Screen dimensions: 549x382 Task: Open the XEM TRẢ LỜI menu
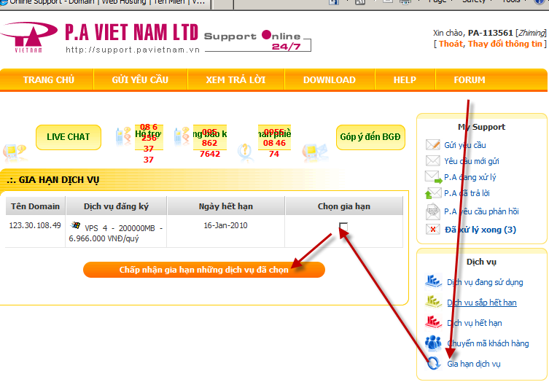coord(235,80)
